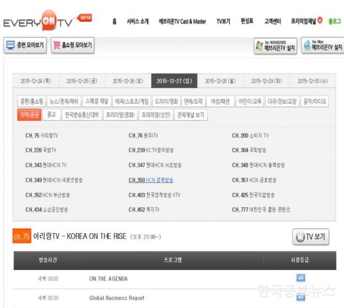
Task: Open the 블로그 link
Action: pos(335,21)
